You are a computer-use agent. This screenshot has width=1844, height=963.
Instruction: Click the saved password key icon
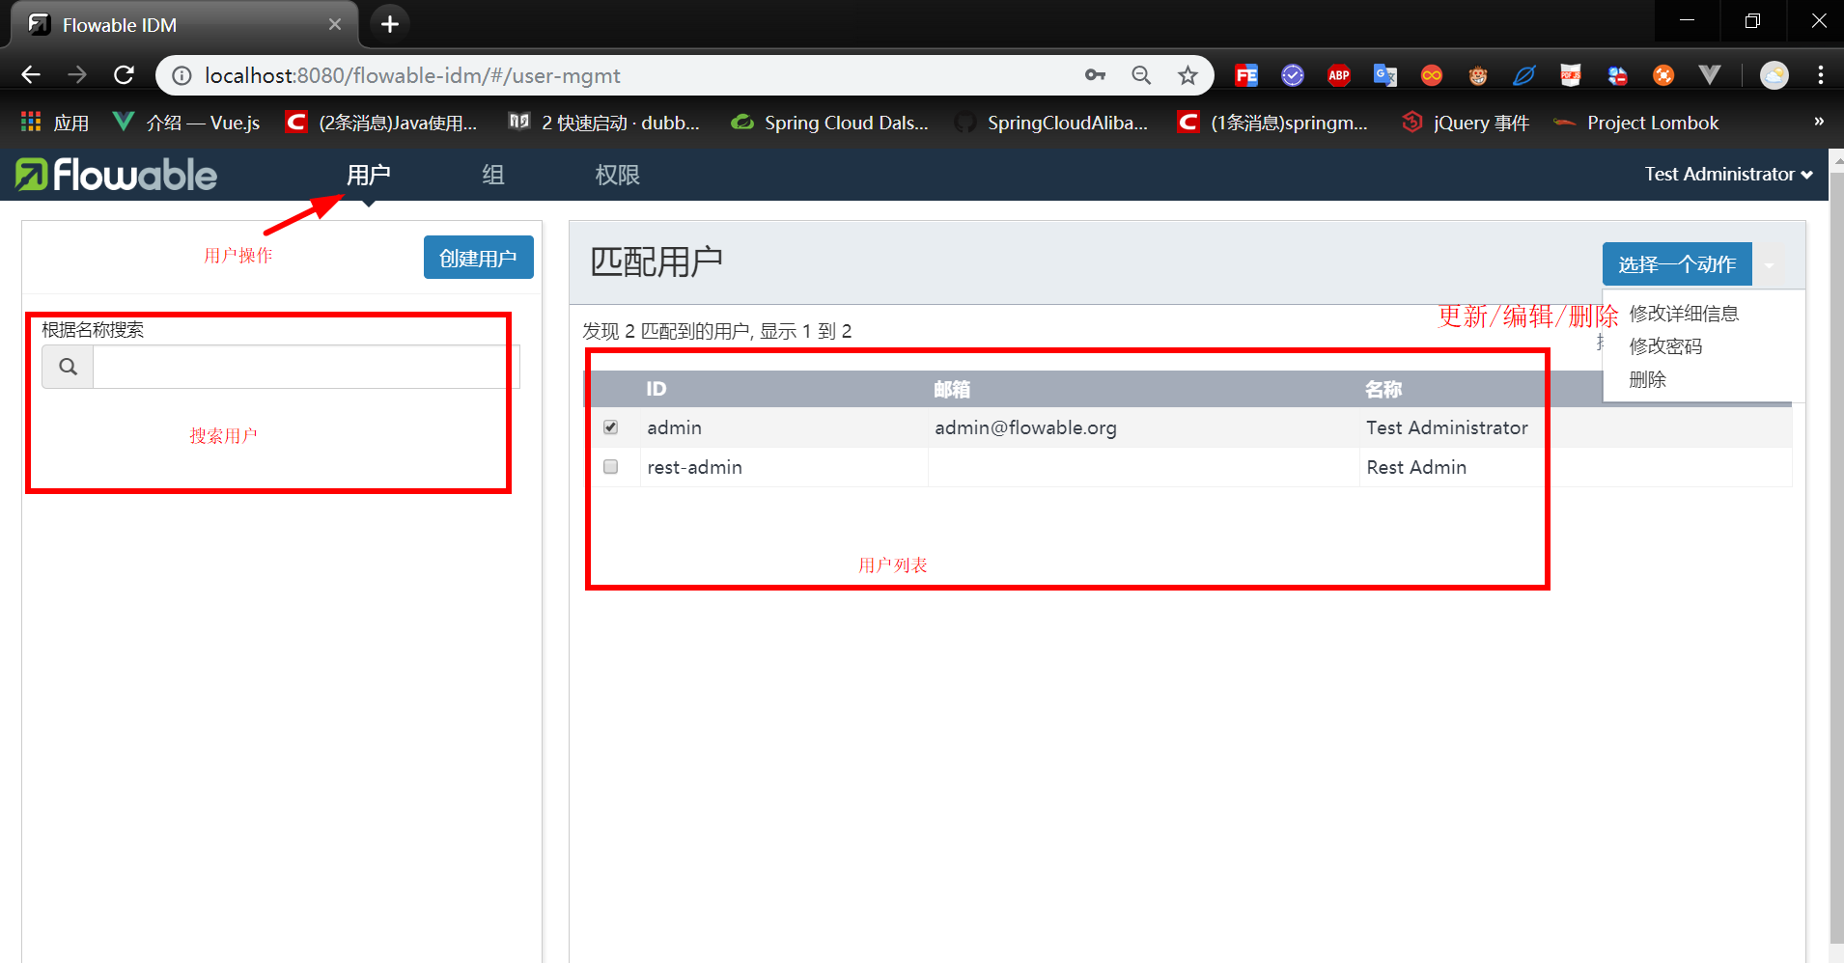click(x=1095, y=75)
